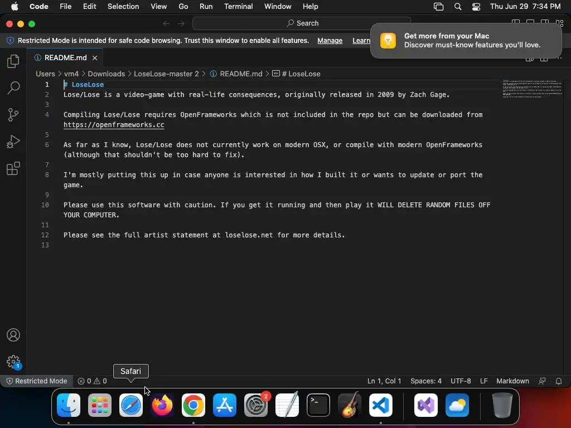Open the Help menu
The image size is (571, 428).
(310, 7)
